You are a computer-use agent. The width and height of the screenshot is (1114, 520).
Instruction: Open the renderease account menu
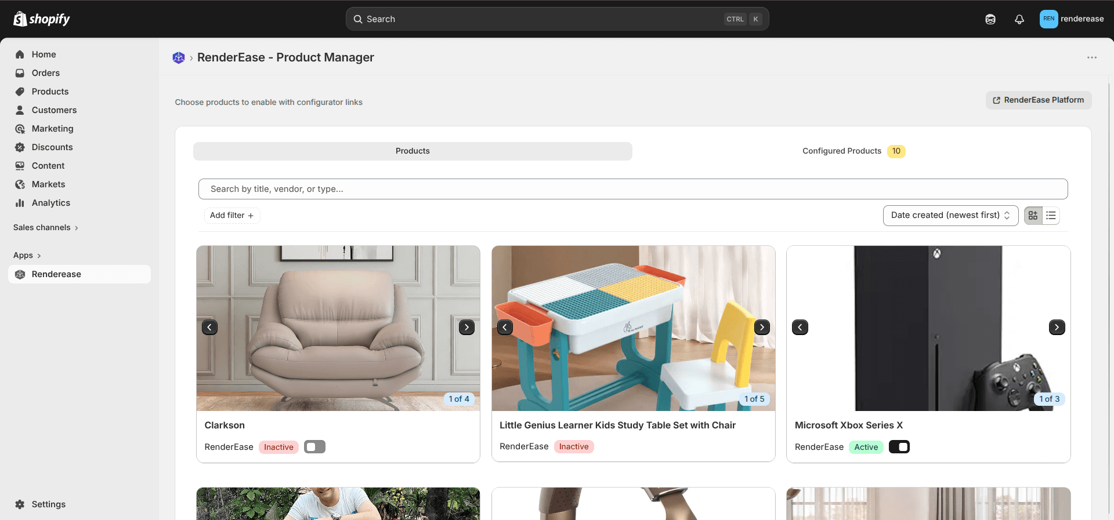pos(1072,19)
